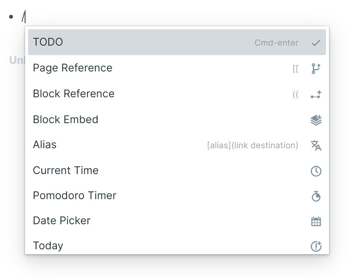This screenshot has width=348, height=277.
Task: Select Block Embed menu entry
Action: coord(66,120)
